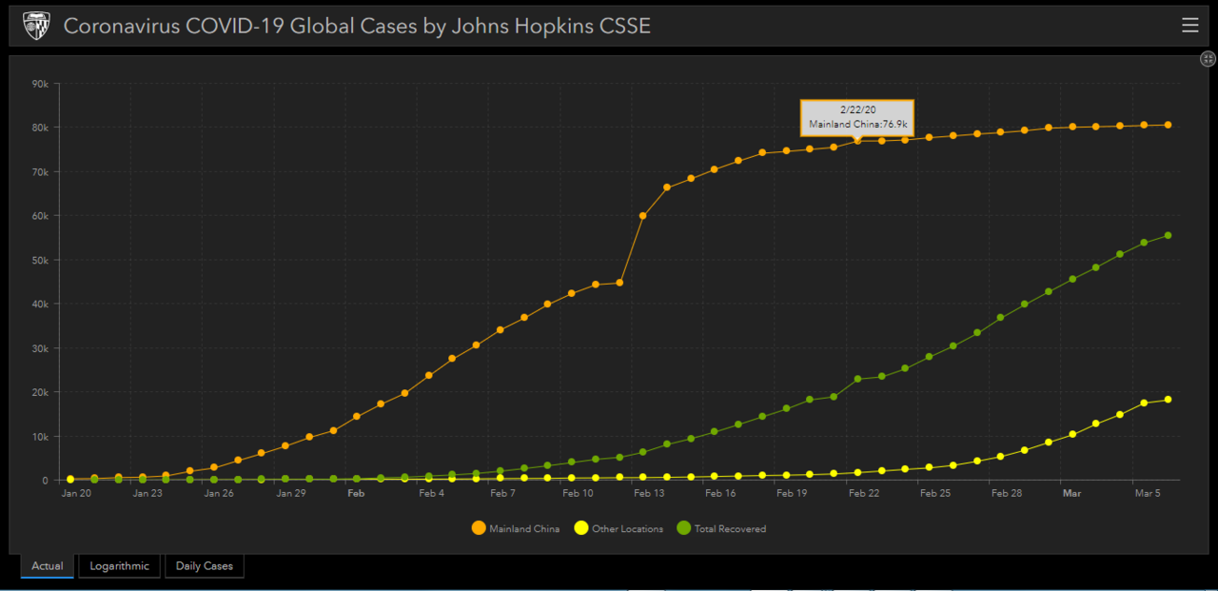
Task: Toggle the Mainland China legend entry
Action: point(516,528)
